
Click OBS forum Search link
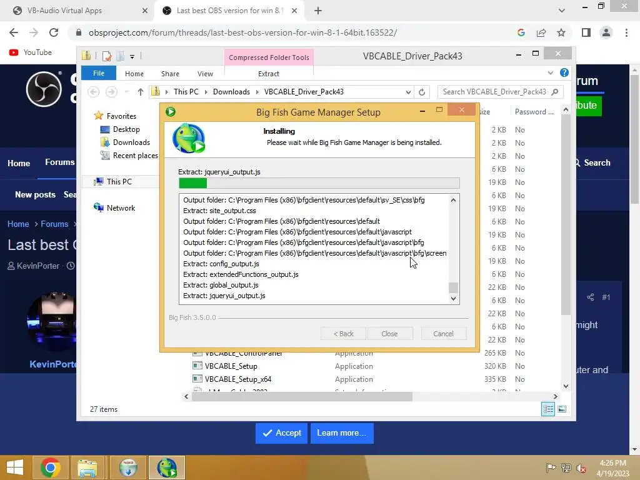coord(592,163)
